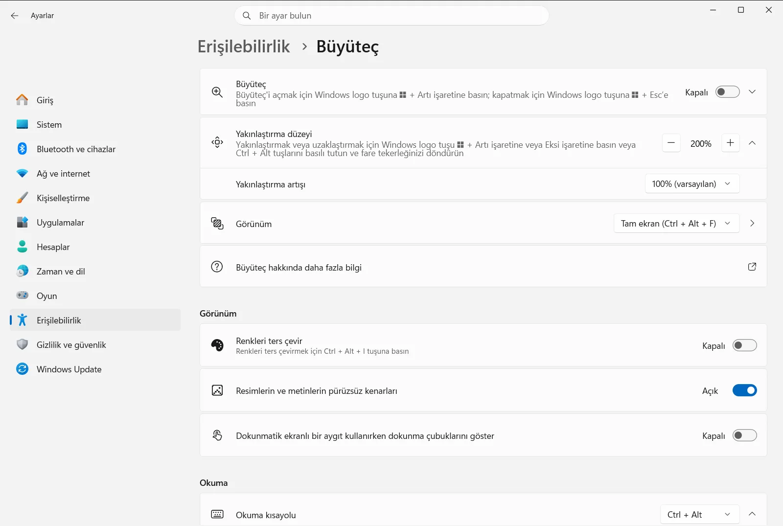Click the Bir ayar bulun search field
The image size is (783, 526).
392,16
